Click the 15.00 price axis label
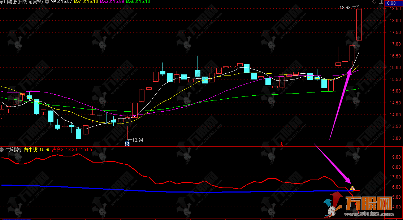This screenshot has height=220, width=403. [395, 91]
